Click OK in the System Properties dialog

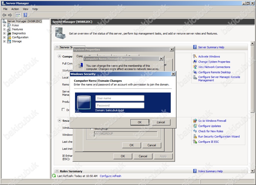[x=123, y=156]
